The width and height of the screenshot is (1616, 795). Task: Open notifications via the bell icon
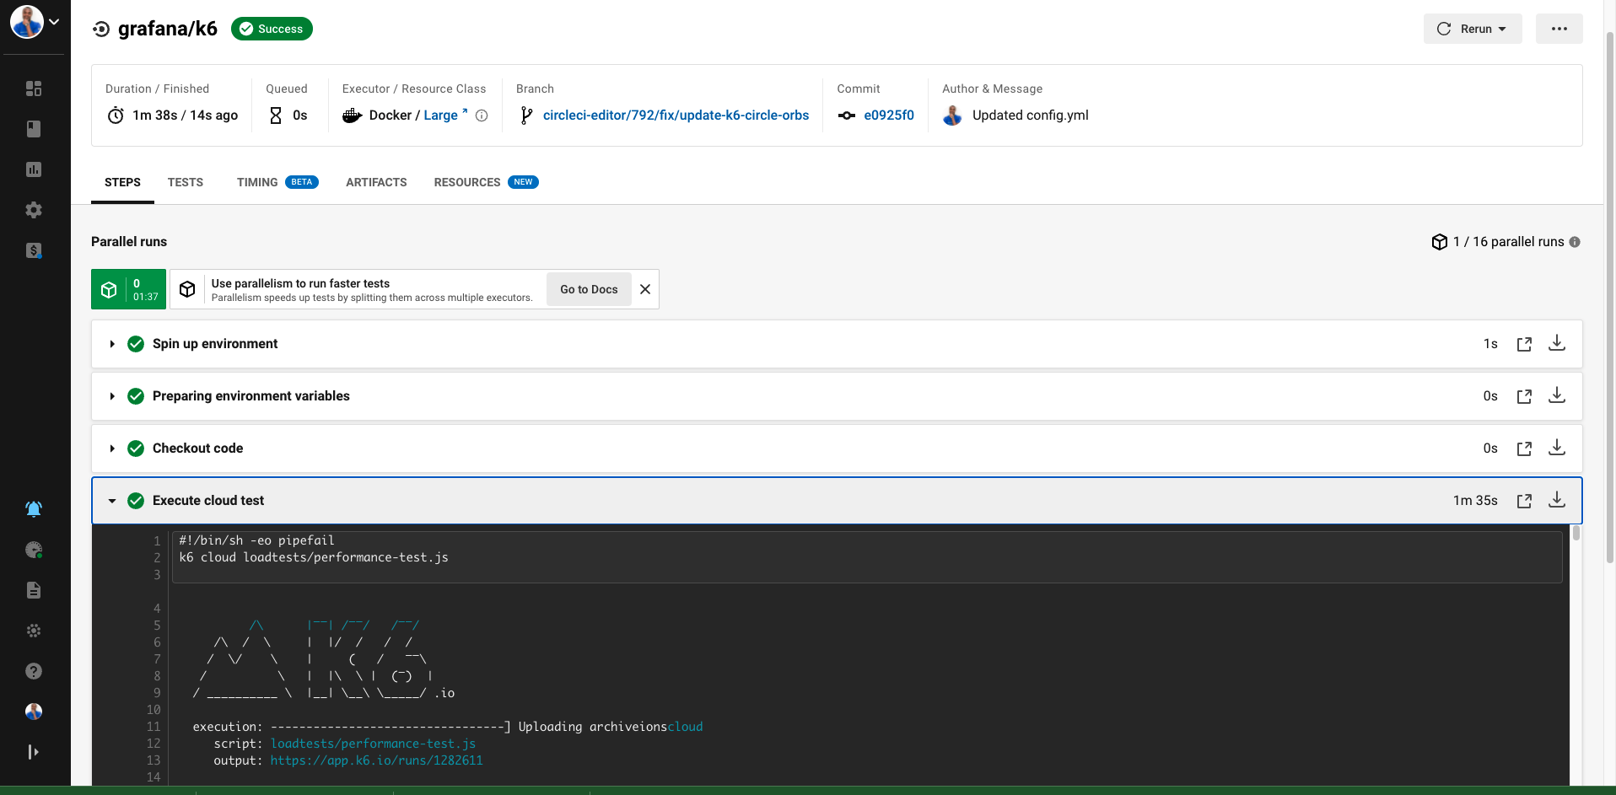click(34, 508)
